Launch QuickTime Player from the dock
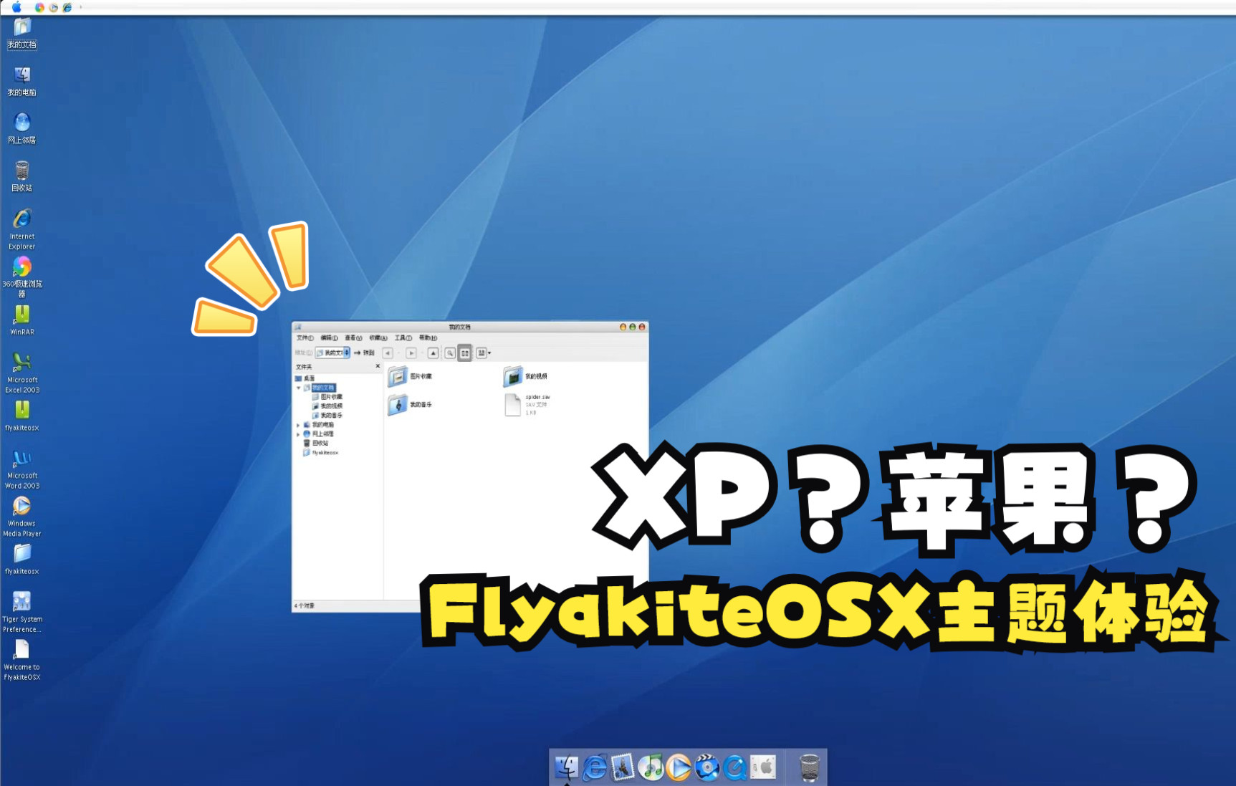Image resolution: width=1236 pixels, height=786 pixels. pyautogui.click(x=734, y=767)
